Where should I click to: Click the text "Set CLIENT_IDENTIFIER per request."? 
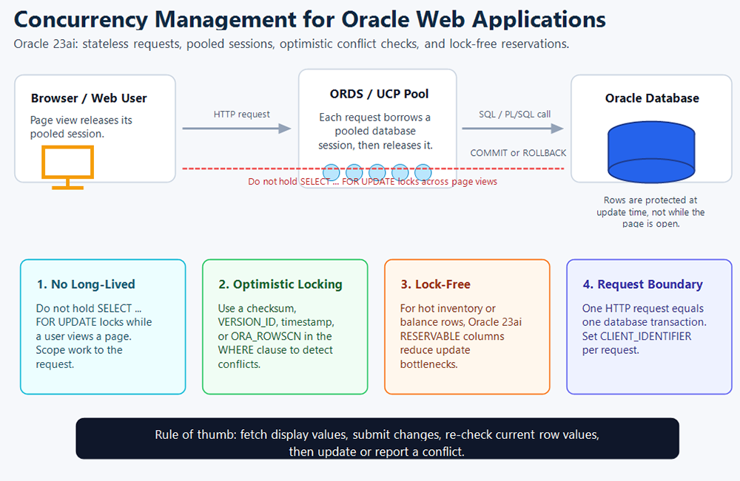pos(636,343)
